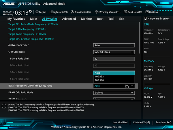Open Qfan Control fan icon
The width and height of the screenshot is (173, 130).
pos(73,12)
